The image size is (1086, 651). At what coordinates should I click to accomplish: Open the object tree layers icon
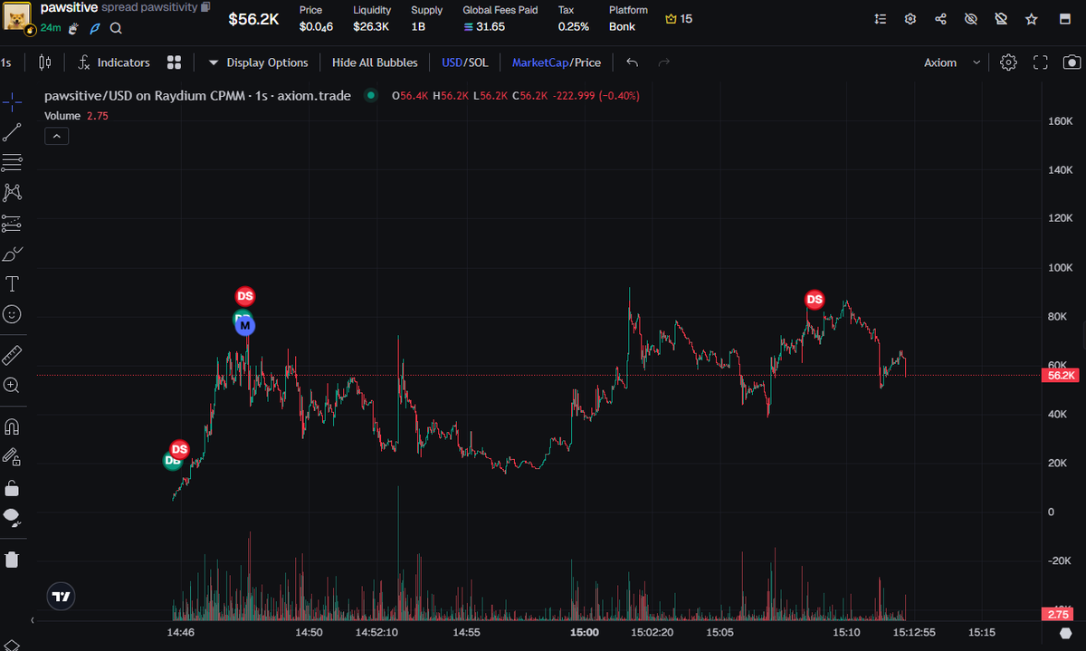(13, 644)
